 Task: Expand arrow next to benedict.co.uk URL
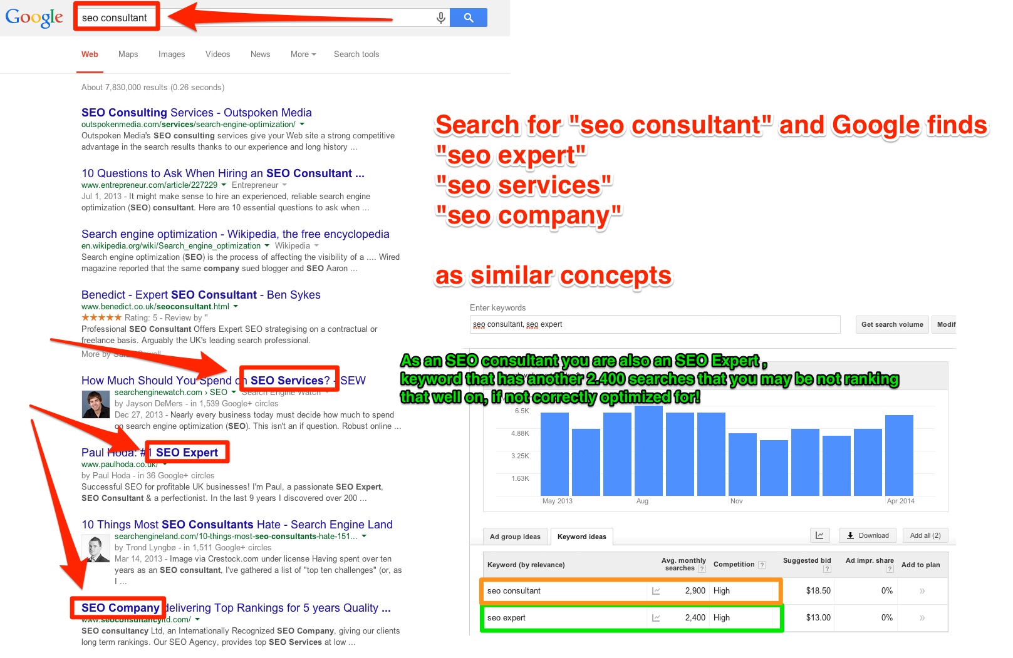pyautogui.click(x=236, y=307)
